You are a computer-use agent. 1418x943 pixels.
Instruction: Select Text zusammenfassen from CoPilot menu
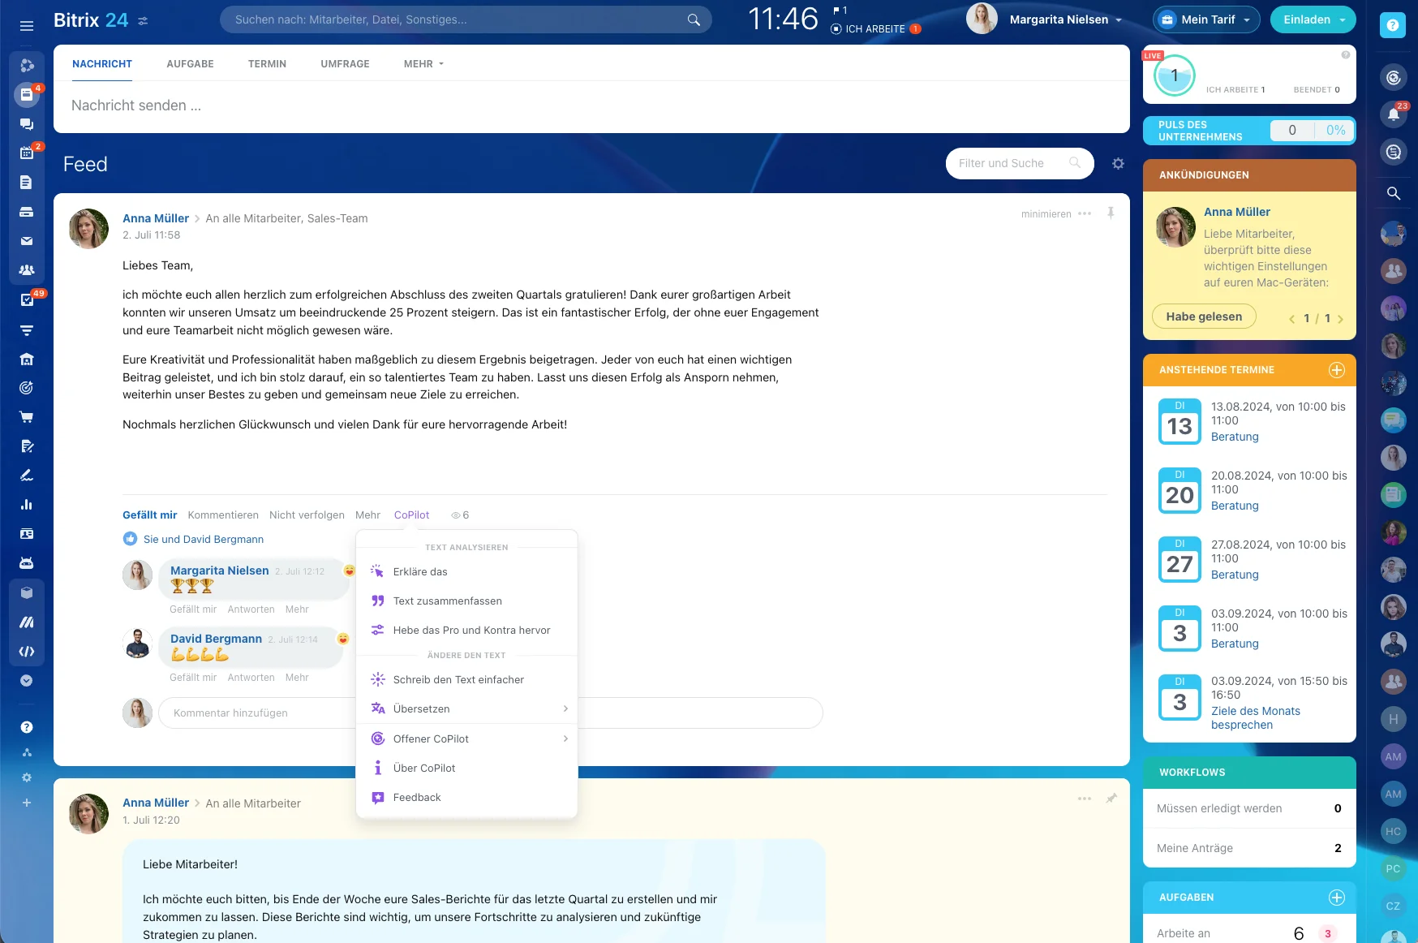coord(447,601)
